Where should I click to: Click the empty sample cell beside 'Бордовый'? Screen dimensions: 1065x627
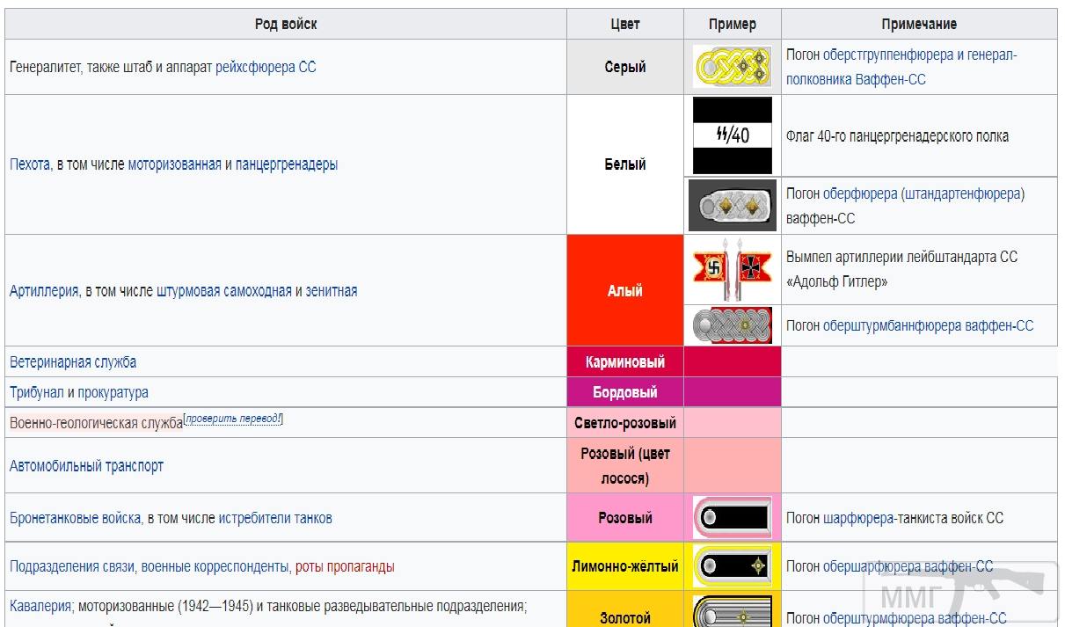732,392
